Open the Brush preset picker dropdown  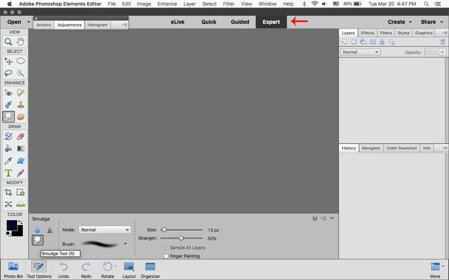[125, 244]
